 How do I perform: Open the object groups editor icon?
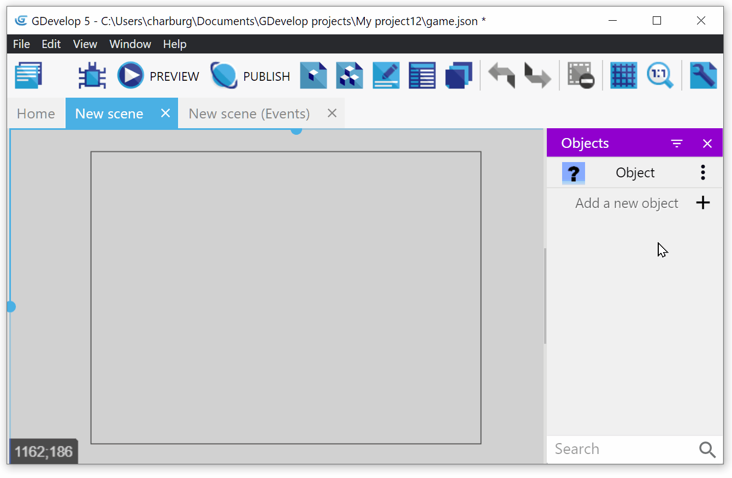coord(350,76)
